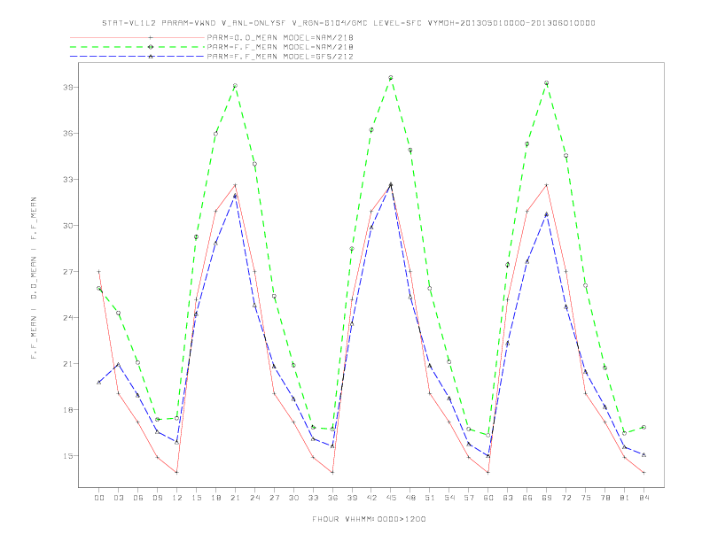Image resolution: width=702 pixels, height=542 pixels.
Task: Select the x-axis label 81
Action: 624,498
